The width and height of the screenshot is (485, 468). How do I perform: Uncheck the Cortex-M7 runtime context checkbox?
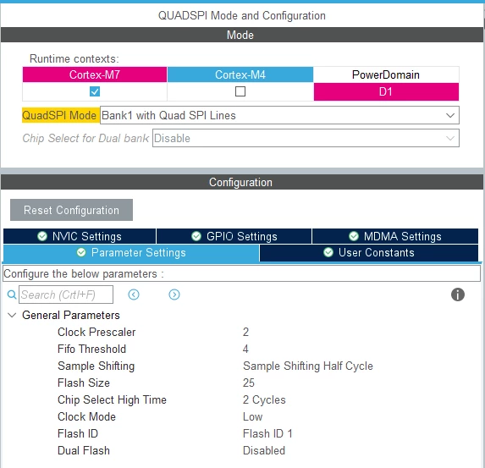tap(95, 91)
